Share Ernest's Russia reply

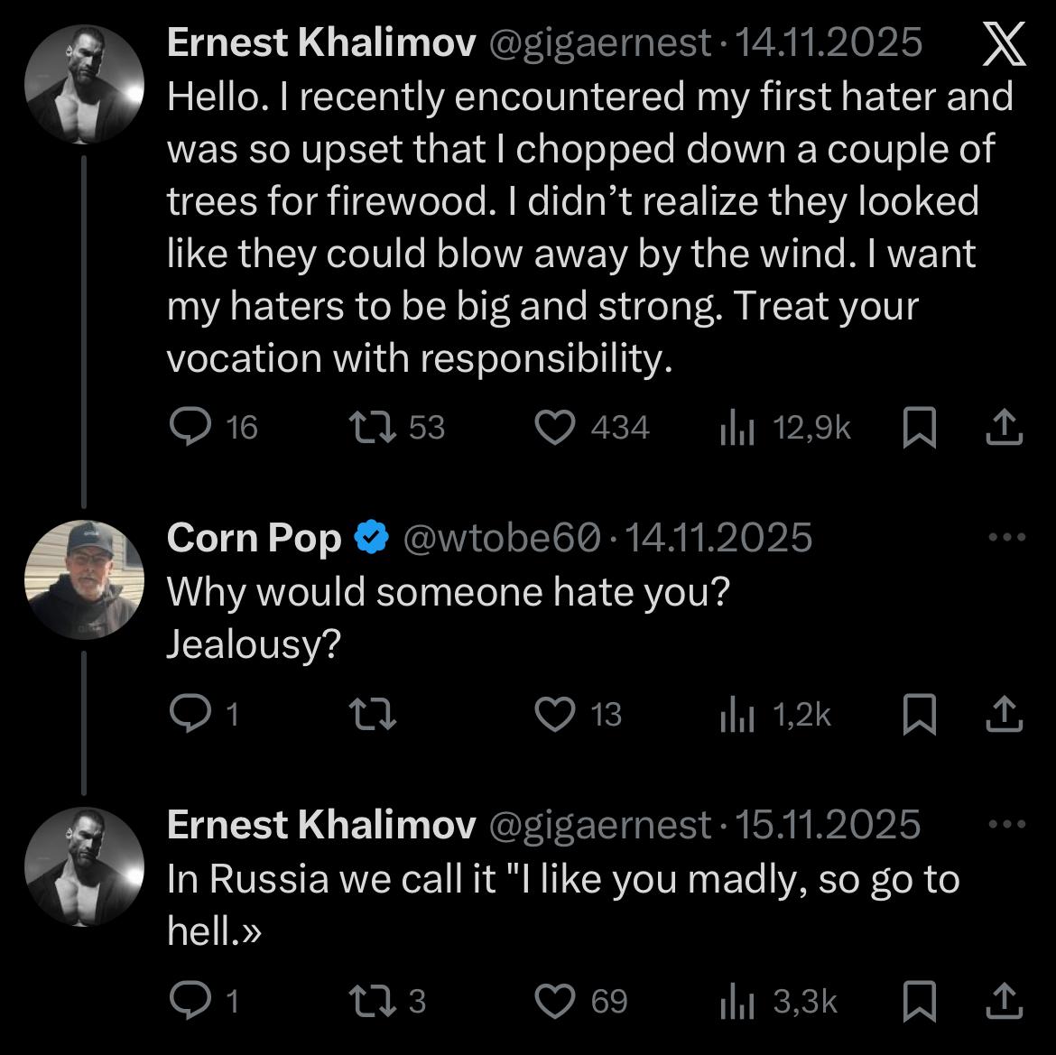coord(1005,1002)
